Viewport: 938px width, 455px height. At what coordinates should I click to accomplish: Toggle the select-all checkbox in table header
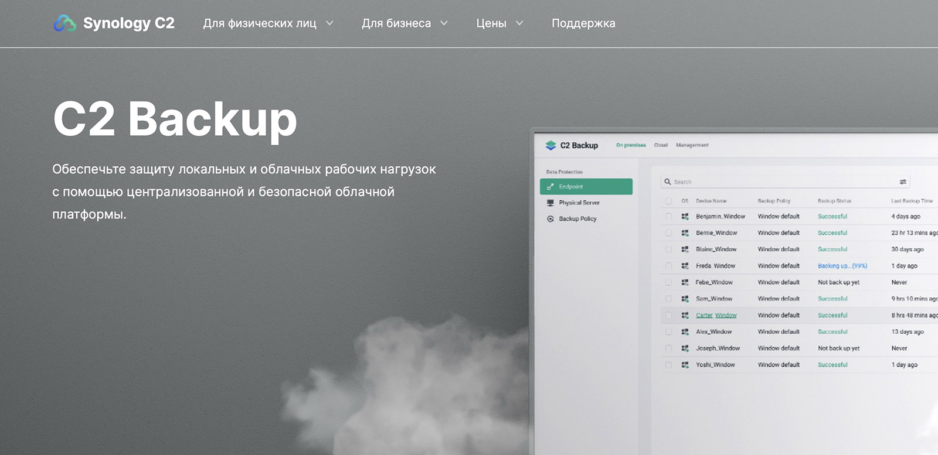click(668, 201)
